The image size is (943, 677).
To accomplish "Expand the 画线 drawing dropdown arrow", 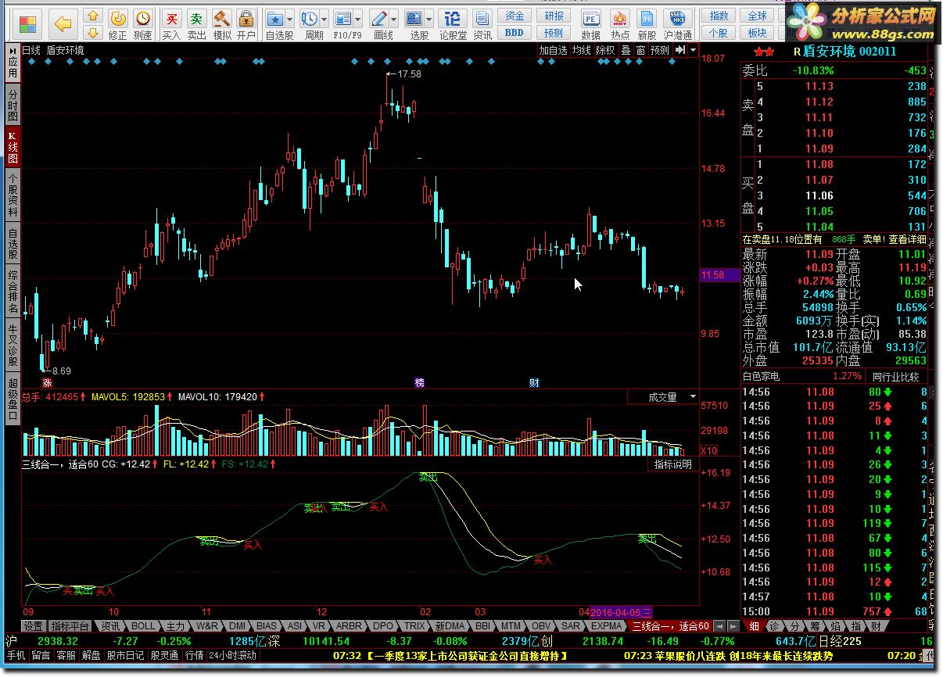I will point(394,19).
